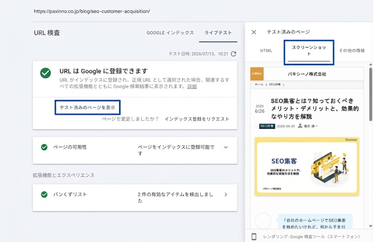Click the orange お問合せ button in preview
The image size is (373, 242).
coord(257,74)
